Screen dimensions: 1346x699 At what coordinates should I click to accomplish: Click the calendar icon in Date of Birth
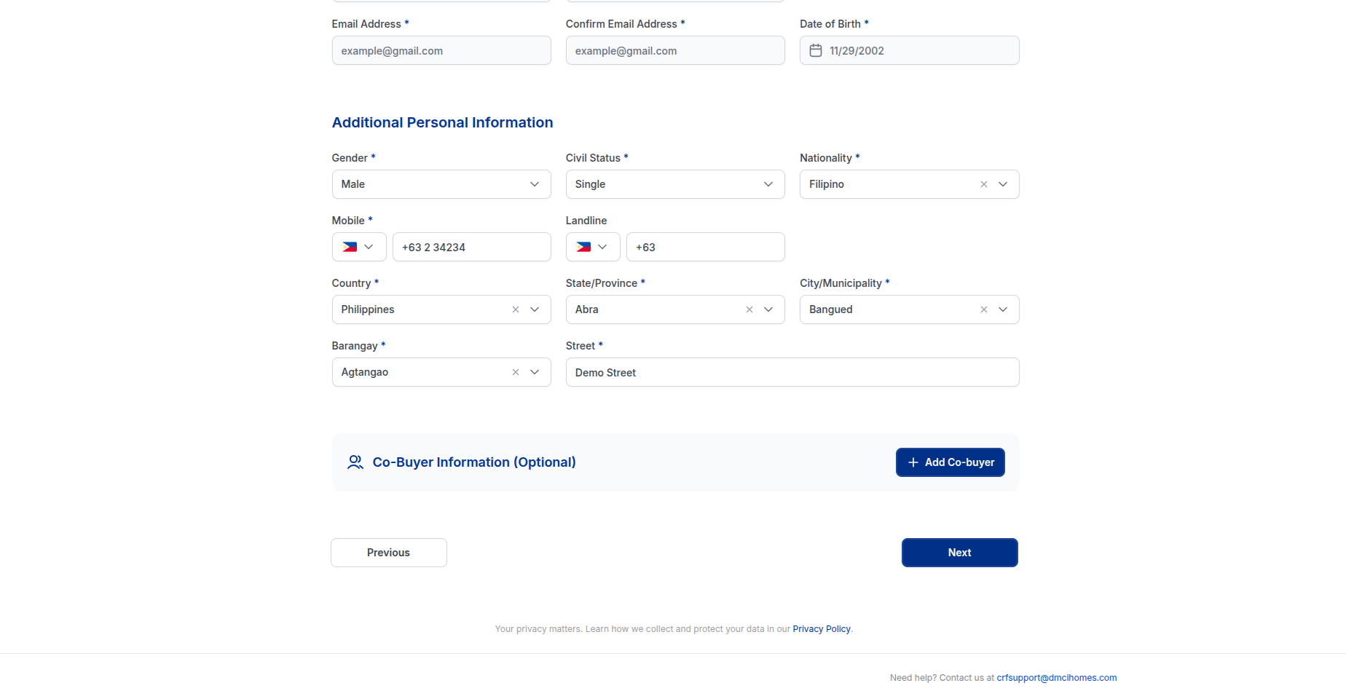816,50
